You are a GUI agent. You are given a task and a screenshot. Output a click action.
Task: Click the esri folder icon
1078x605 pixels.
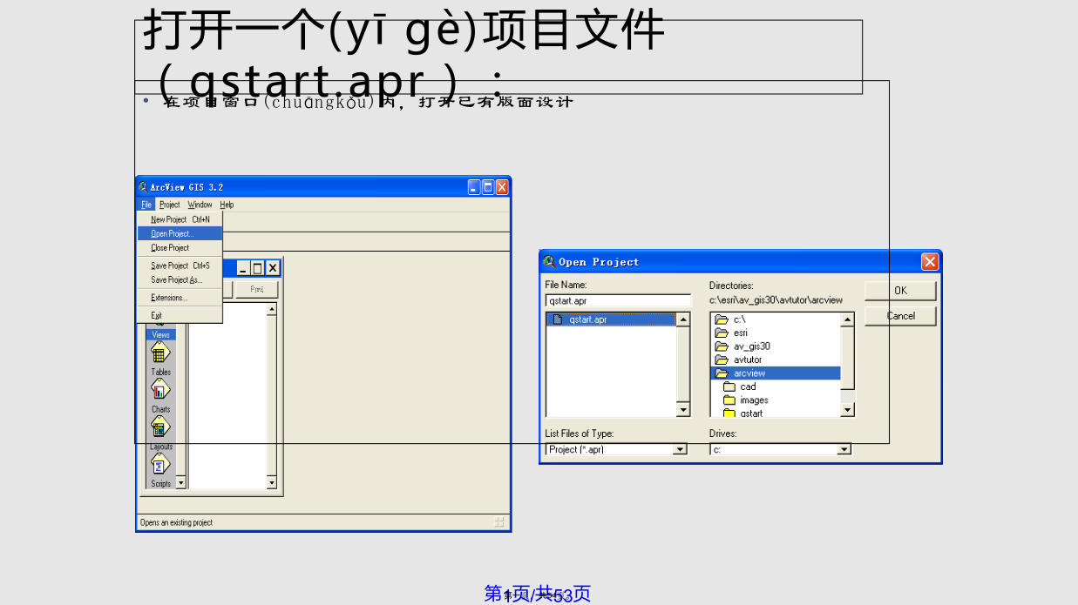tap(722, 333)
